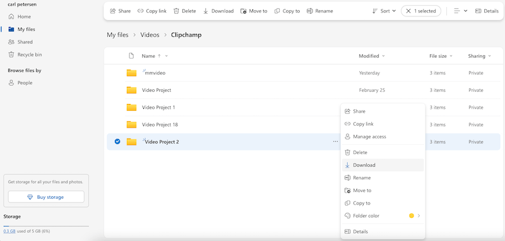Open Recycle bin in the sidebar
The width and height of the screenshot is (505, 241).
tap(25, 55)
